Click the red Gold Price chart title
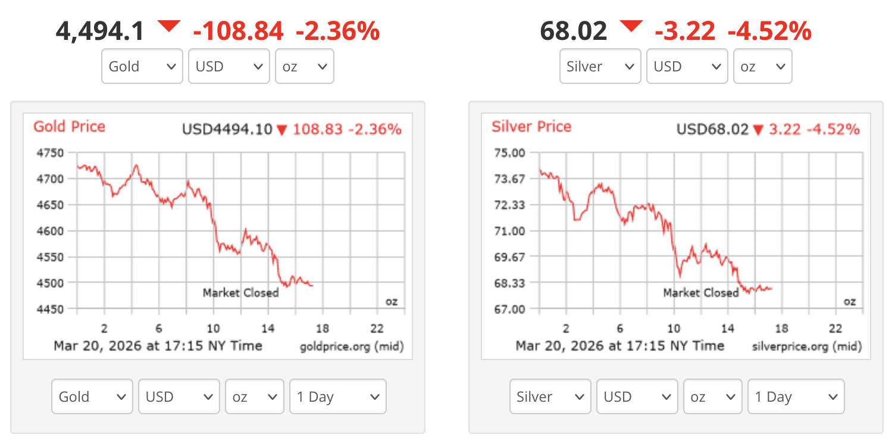Image resolution: width=895 pixels, height=444 pixels. pos(69,127)
